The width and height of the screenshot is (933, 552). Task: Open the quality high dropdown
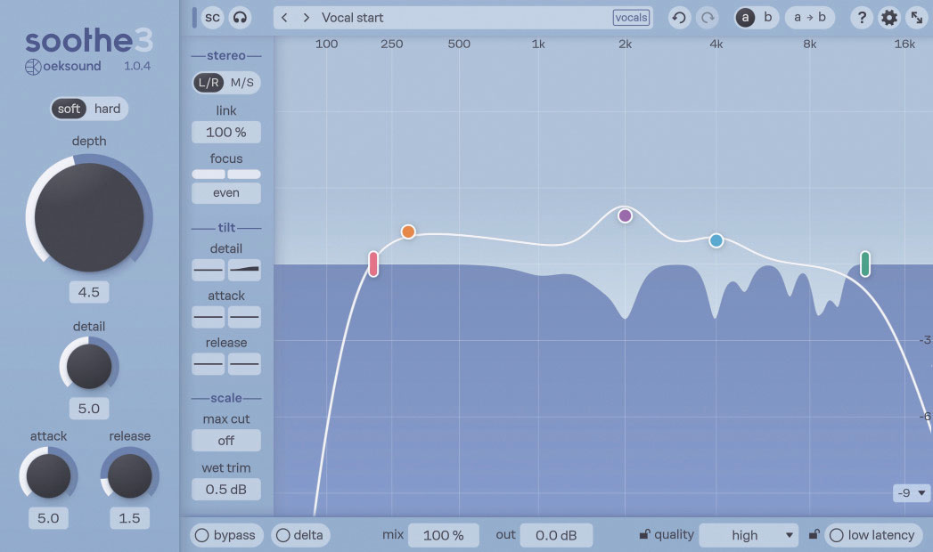tap(749, 535)
